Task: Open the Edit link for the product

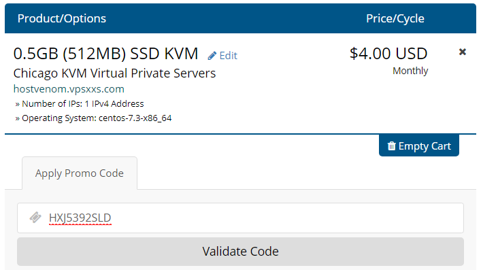Action: pyautogui.click(x=228, y=56)
